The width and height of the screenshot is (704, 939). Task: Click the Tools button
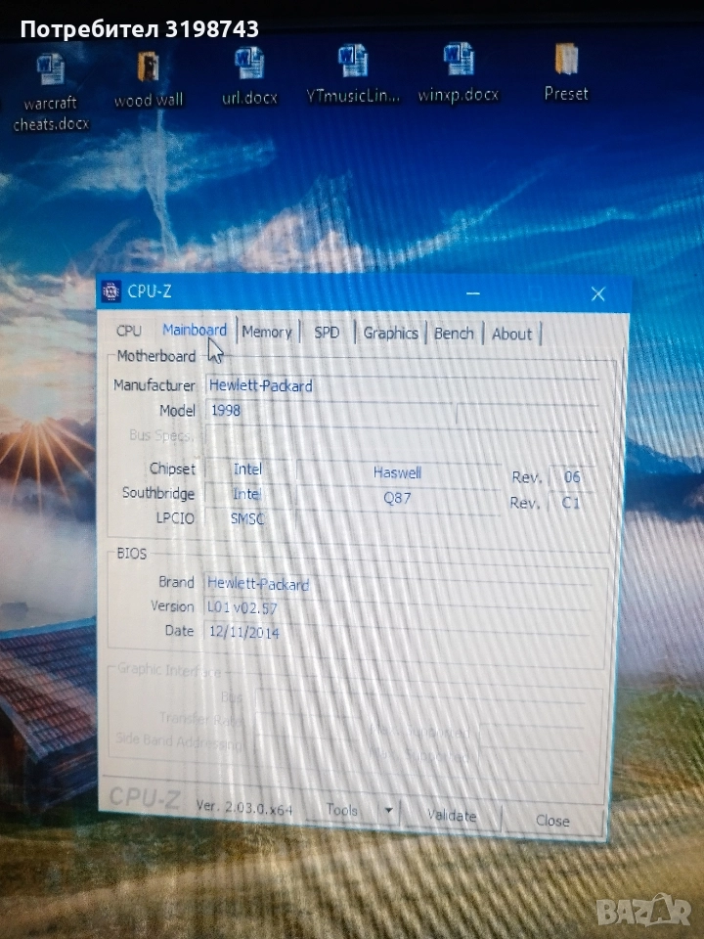342,810
